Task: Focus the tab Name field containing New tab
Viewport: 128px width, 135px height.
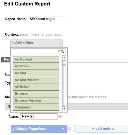Action: pos(39,116)
